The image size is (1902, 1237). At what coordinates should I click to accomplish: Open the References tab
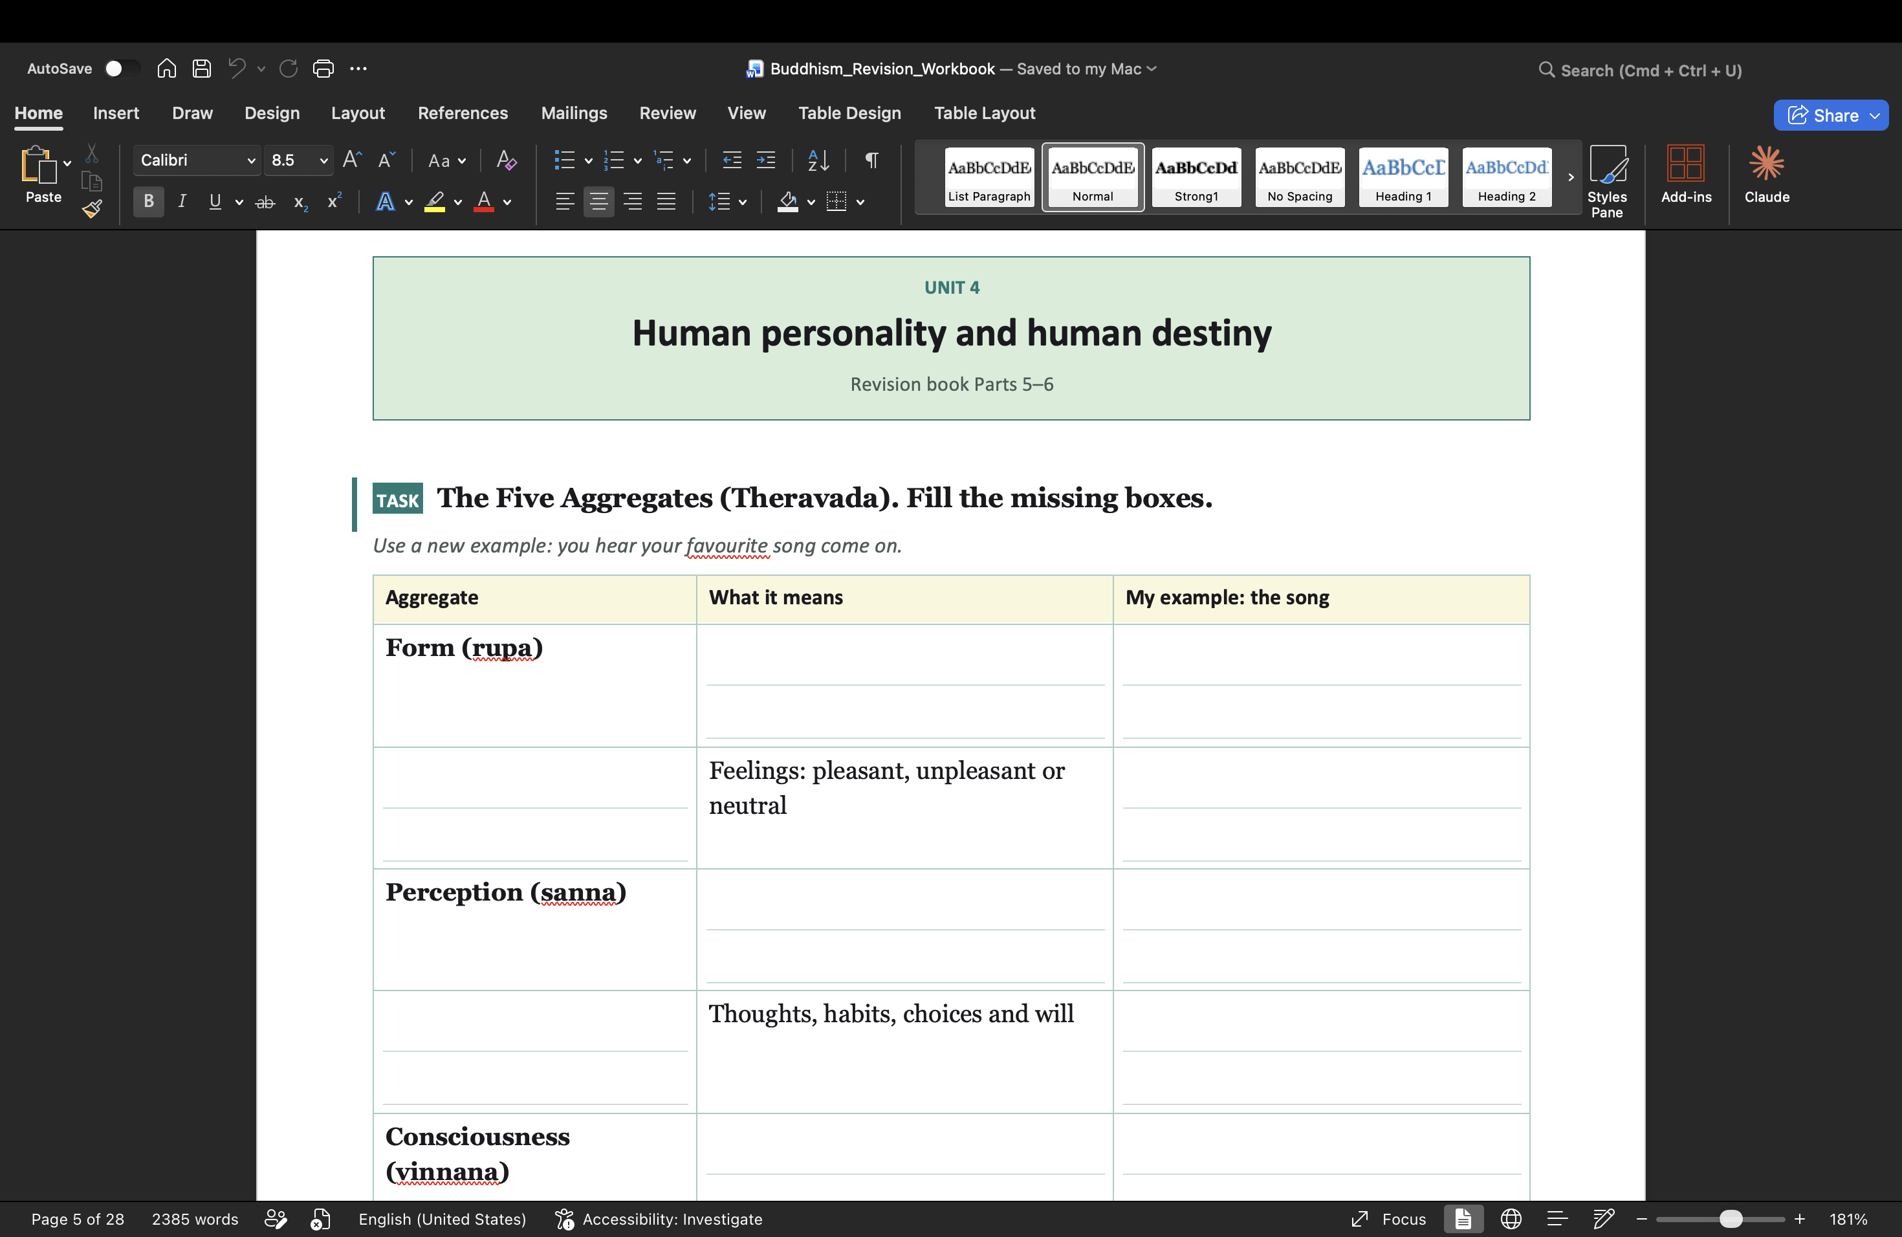463,113
